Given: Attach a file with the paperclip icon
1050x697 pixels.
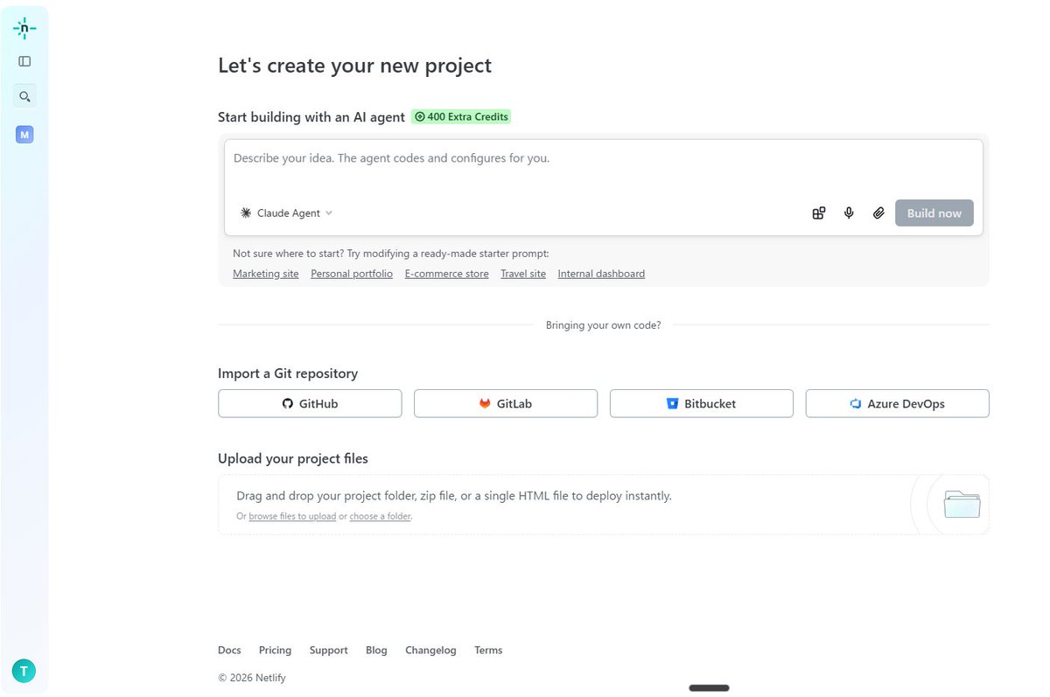Looking at the screenshot, I should tap(878, 213).
